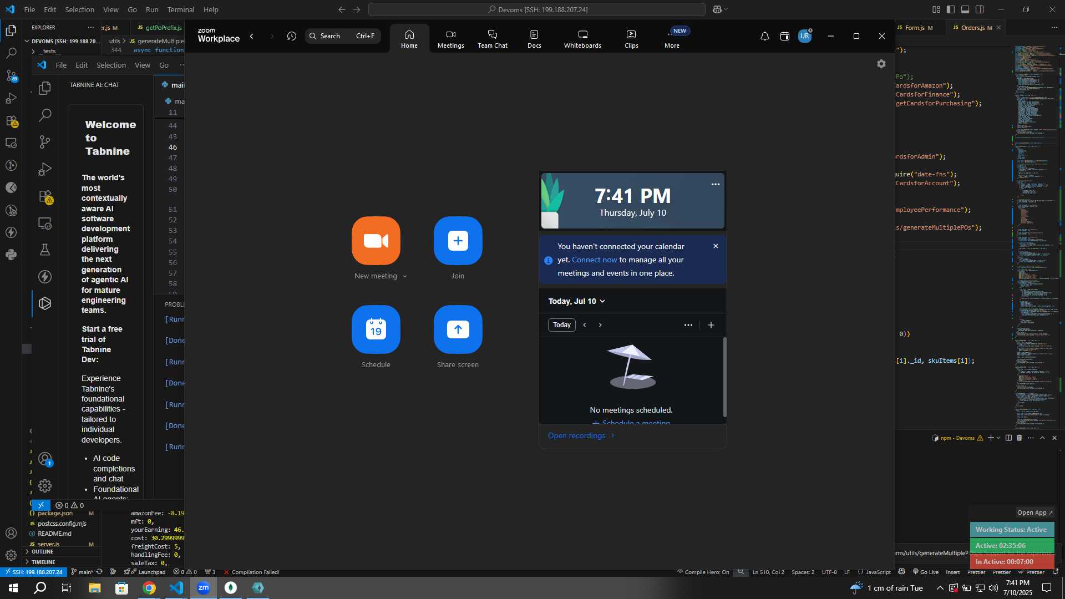
Task: Click Go Live in status bar
Action: (926, 572)
